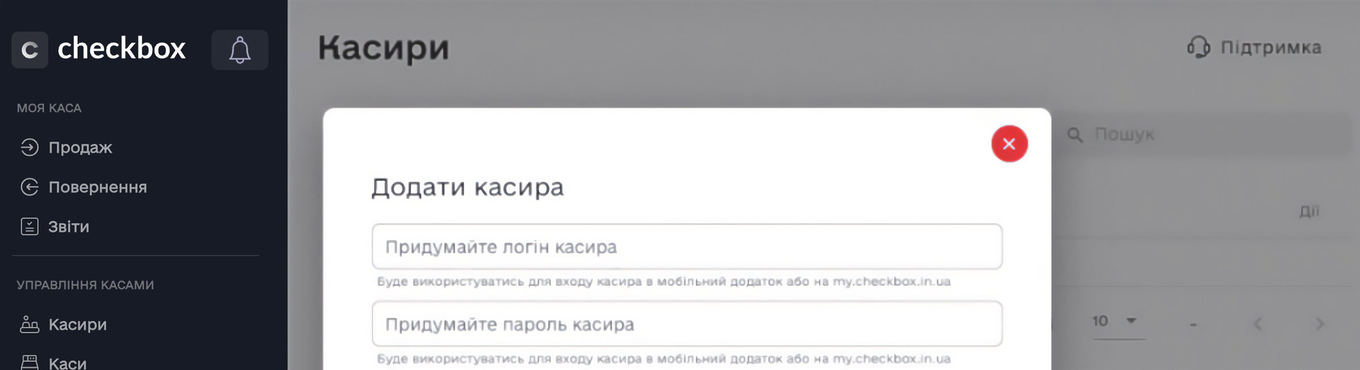
Task: Click Каси register icon
Action: coord(29,363)
